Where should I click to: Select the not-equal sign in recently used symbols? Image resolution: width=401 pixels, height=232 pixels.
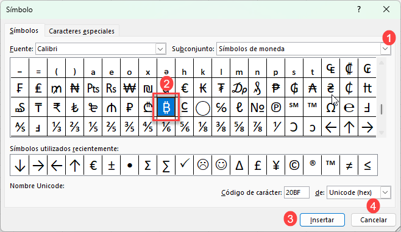tap(349, 165)
